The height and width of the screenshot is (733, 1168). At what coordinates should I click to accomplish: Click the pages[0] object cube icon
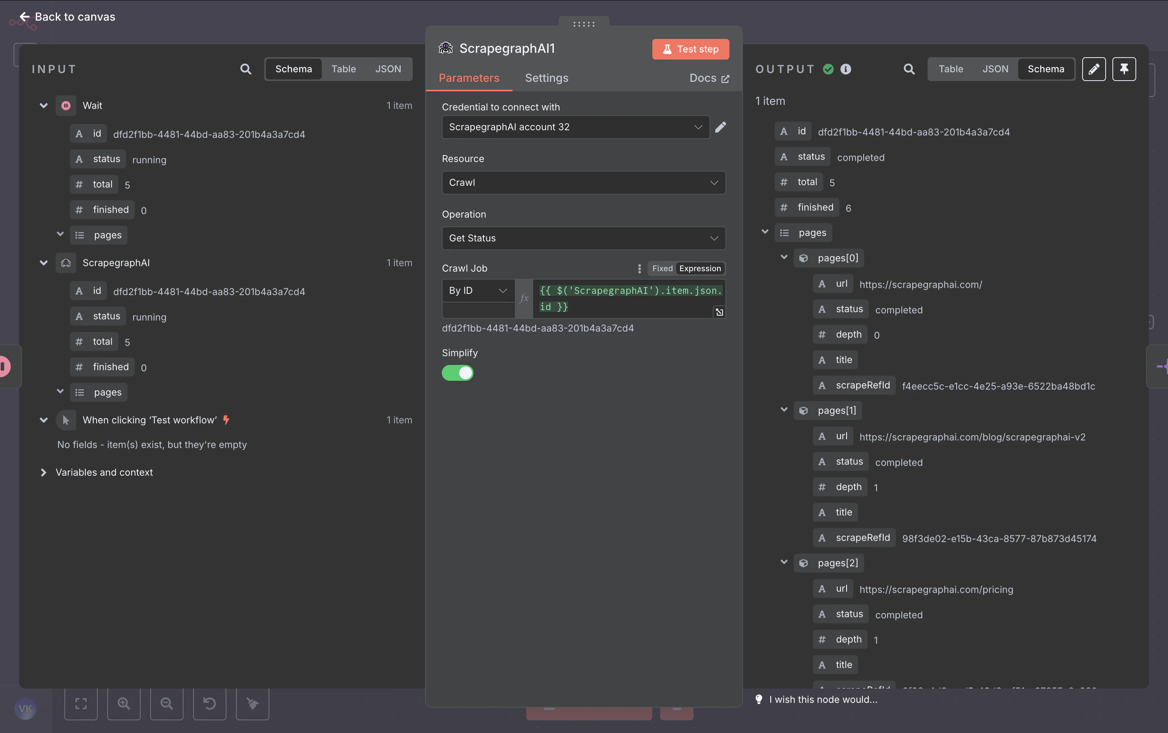coord(804,258)
